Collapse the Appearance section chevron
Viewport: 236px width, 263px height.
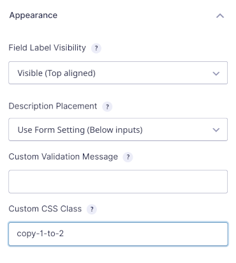[220, 16]
